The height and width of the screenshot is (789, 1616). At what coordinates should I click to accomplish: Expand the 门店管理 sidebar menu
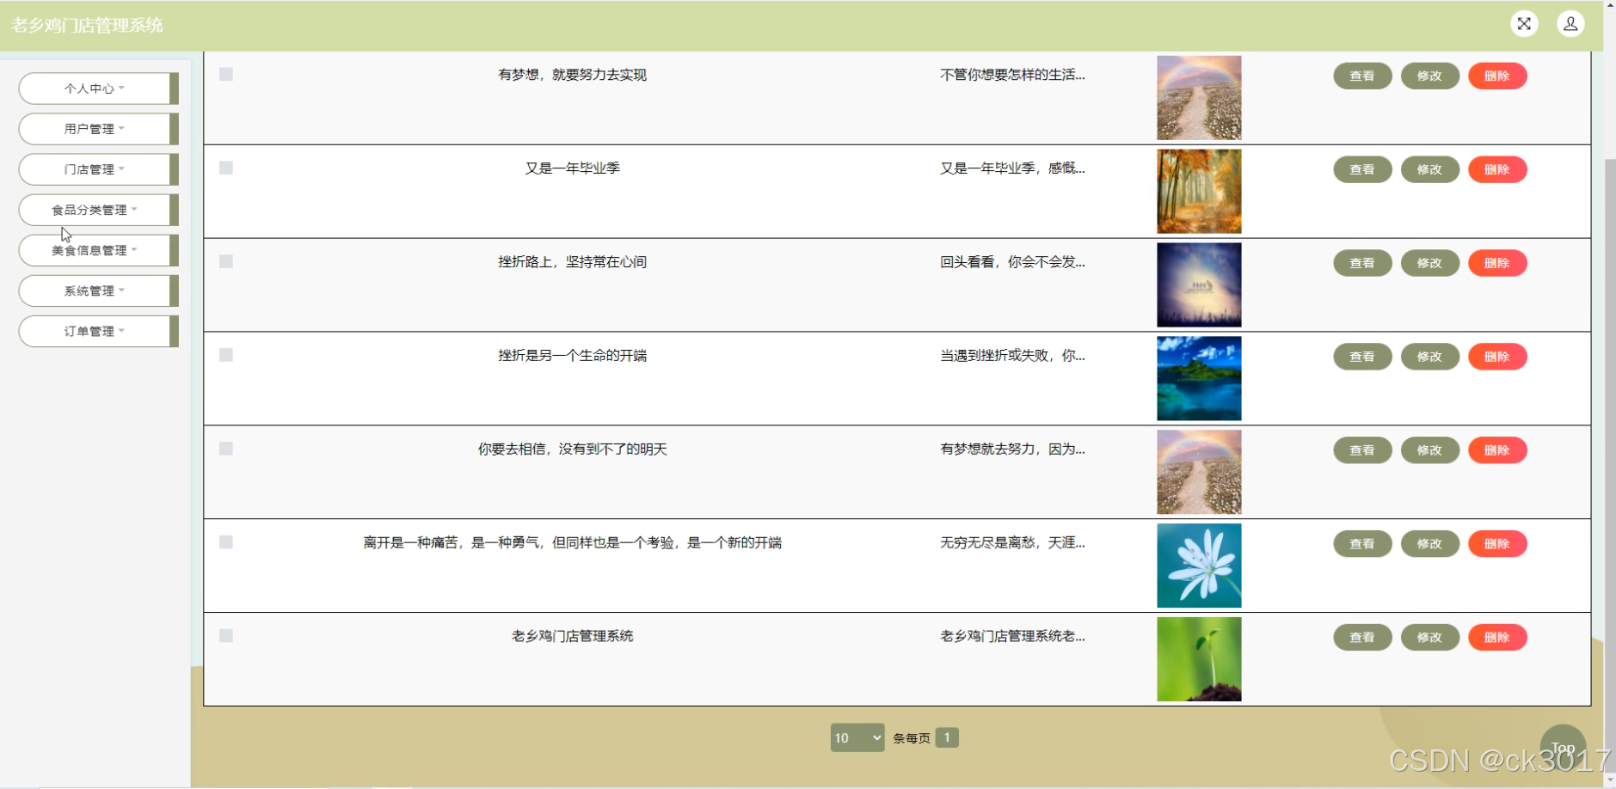click(98, 169)
